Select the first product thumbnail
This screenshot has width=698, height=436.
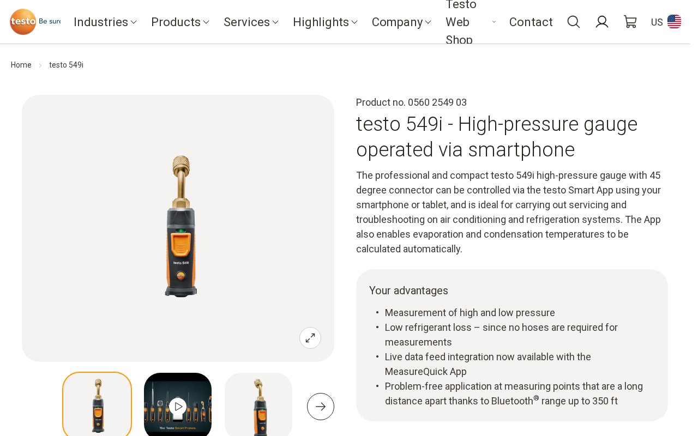point(97,405)
